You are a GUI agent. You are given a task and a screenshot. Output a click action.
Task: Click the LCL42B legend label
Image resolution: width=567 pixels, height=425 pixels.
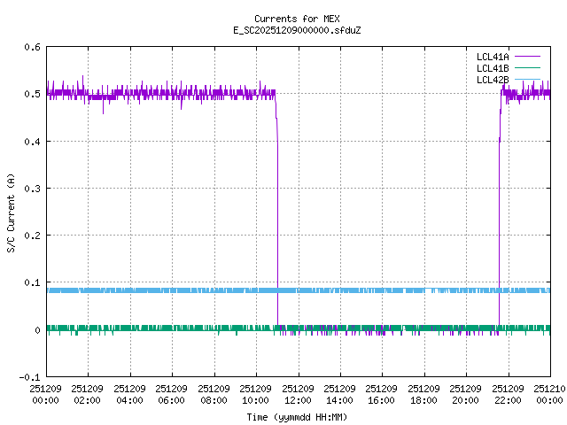point(492,80)
